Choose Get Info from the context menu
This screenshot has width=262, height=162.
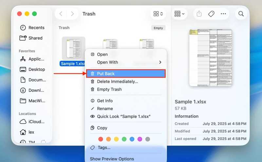coord(126,101)
